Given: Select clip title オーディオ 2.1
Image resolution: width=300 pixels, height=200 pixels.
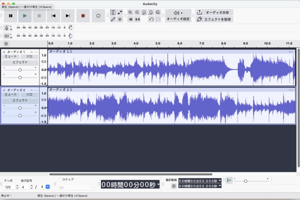Looking at the screenshot, I should pyautogui.click(x=61, y=90).
